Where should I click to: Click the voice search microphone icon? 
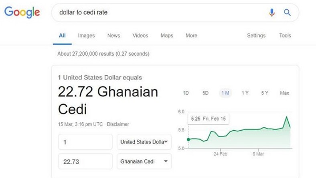tap(271, 12)
